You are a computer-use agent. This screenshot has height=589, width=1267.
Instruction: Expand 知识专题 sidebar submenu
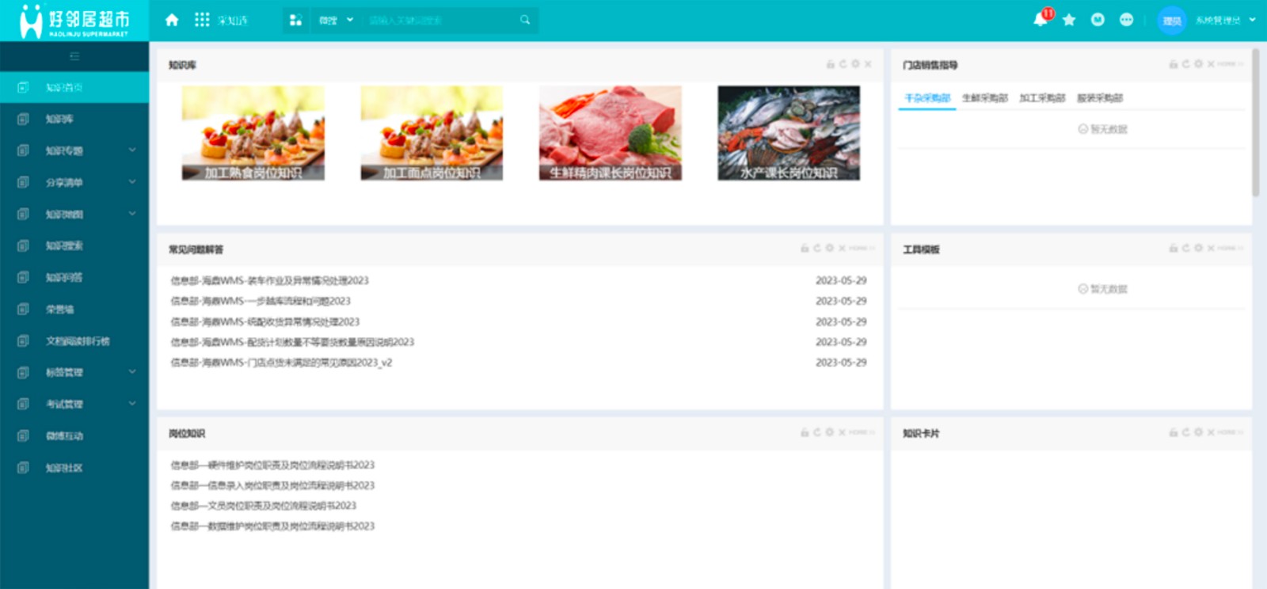point(132,150)
